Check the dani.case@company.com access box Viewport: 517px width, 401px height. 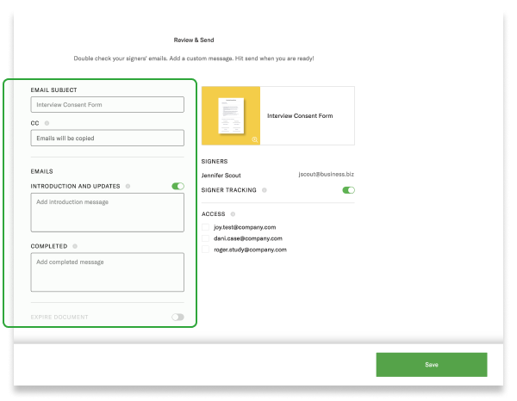click(x=205, y=238)
